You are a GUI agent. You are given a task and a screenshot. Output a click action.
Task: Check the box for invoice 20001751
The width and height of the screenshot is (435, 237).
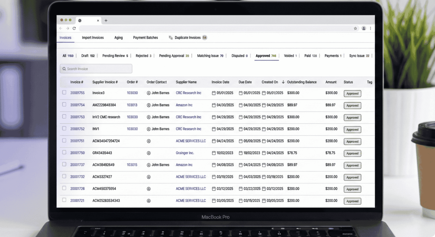(x=64, y=140)
